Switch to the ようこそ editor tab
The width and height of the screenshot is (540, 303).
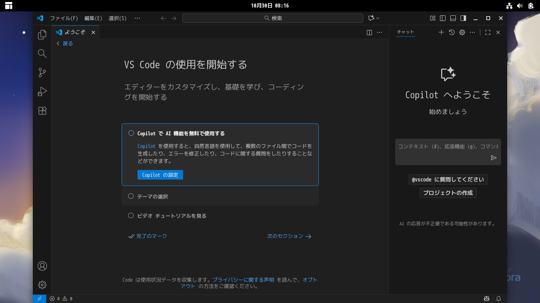click(75, 32)
